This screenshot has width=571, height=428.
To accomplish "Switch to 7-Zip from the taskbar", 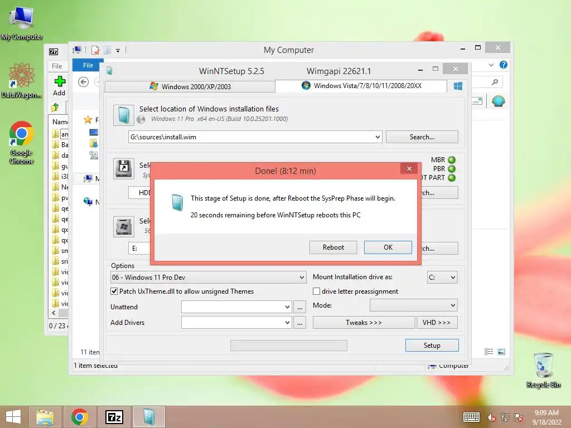I will [114, 417].
